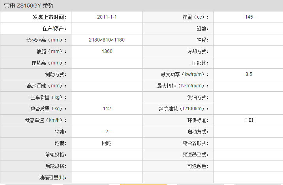Viewport: 283px width, 185px height.
Task: Select the 长×宽×高(mm) label
Action: [46, 40]
